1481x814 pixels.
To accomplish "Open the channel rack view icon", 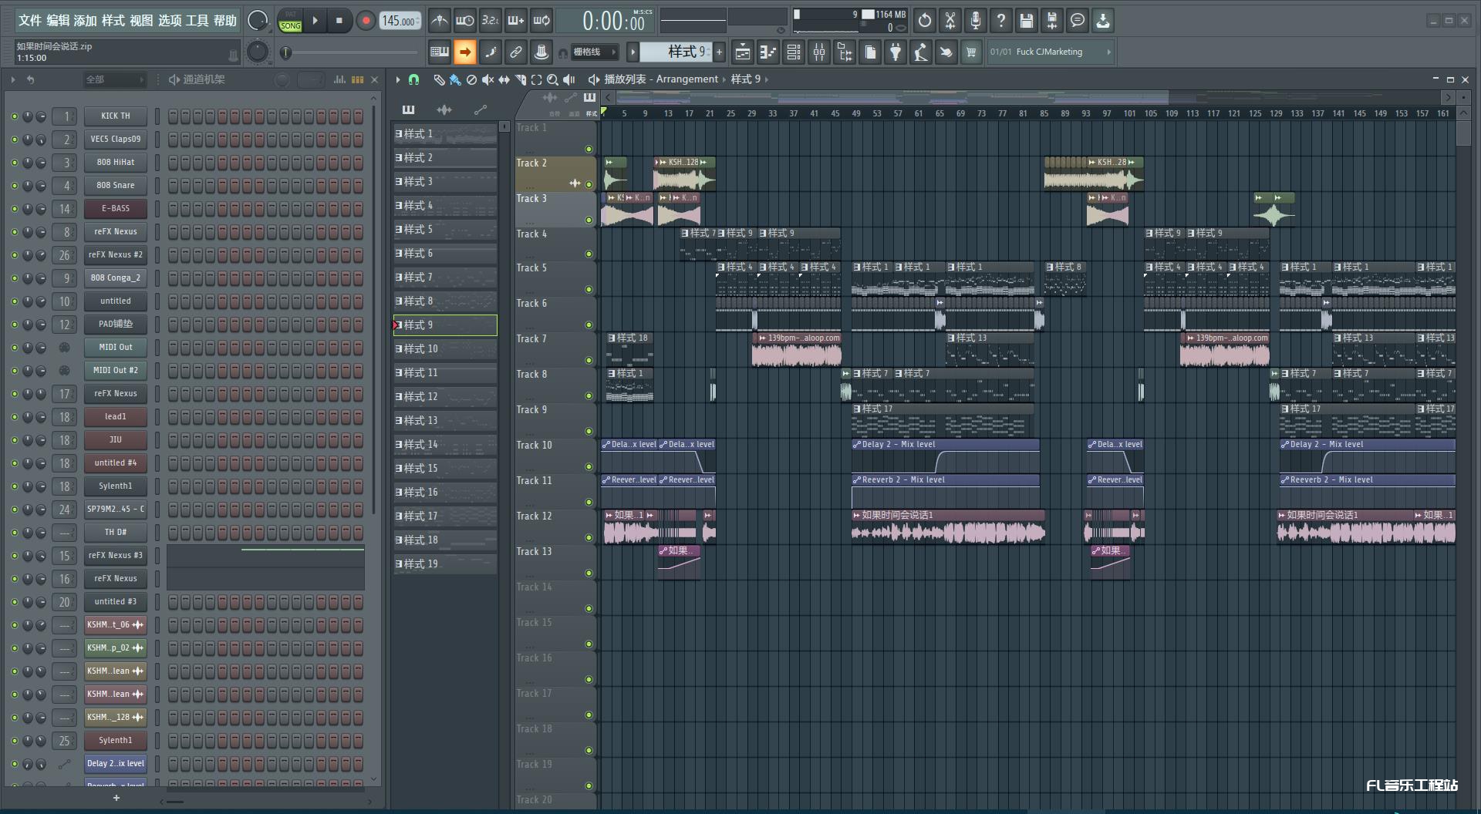I will tap(793, 52).
